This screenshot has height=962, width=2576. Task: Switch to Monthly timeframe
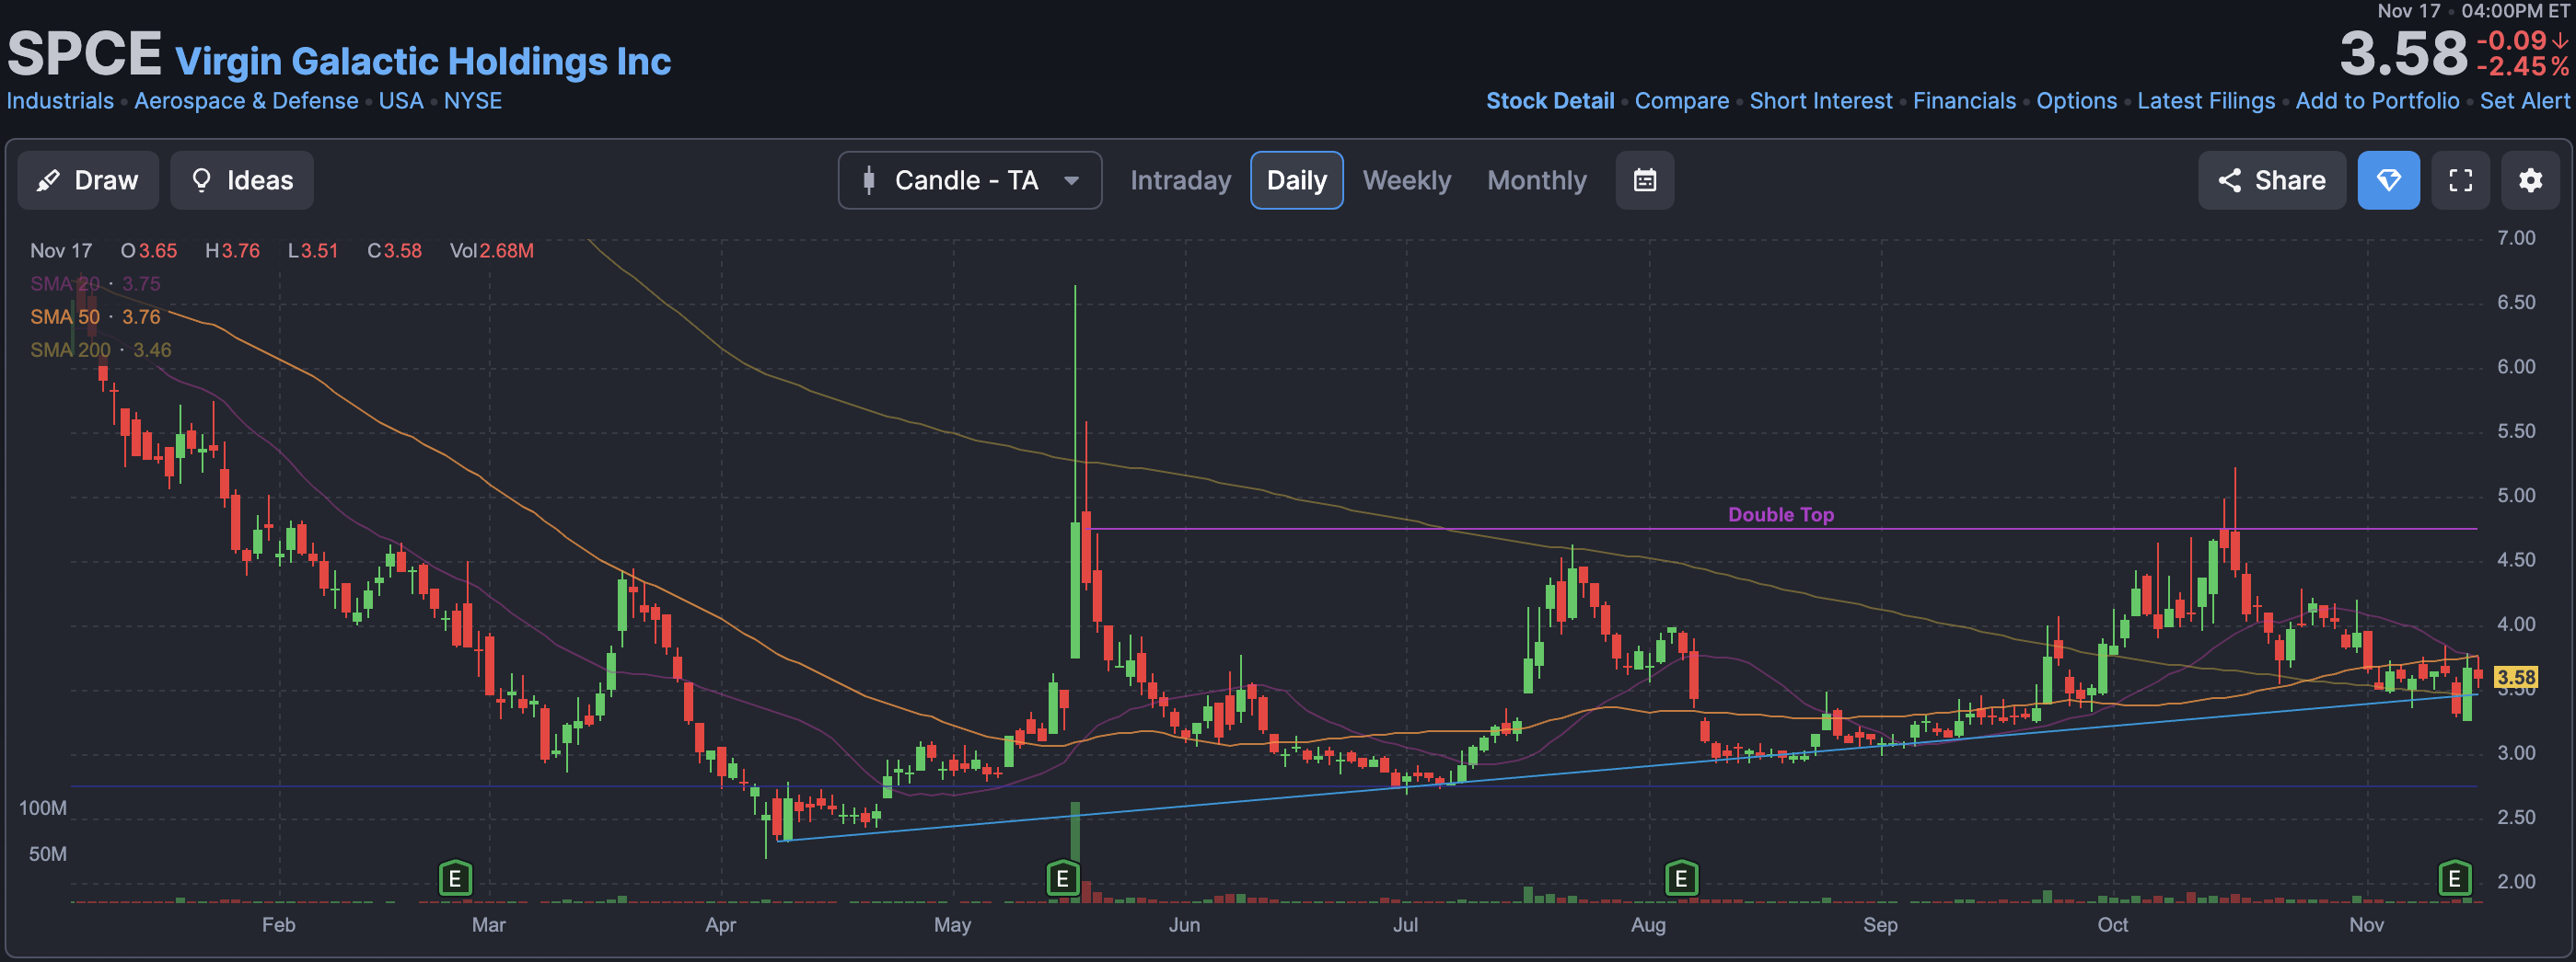(x=1536, y=181)
